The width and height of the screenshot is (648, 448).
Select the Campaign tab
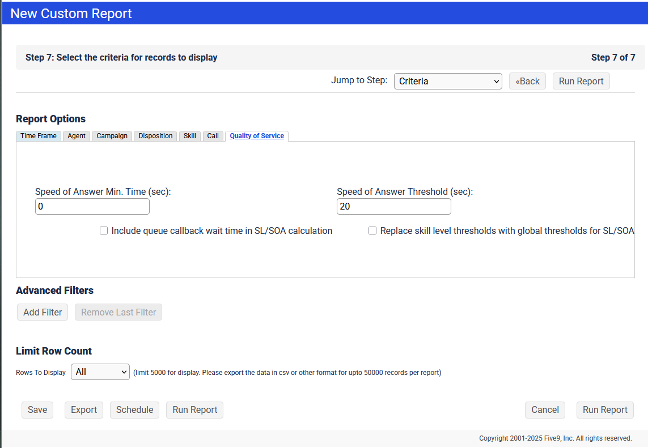112,136
